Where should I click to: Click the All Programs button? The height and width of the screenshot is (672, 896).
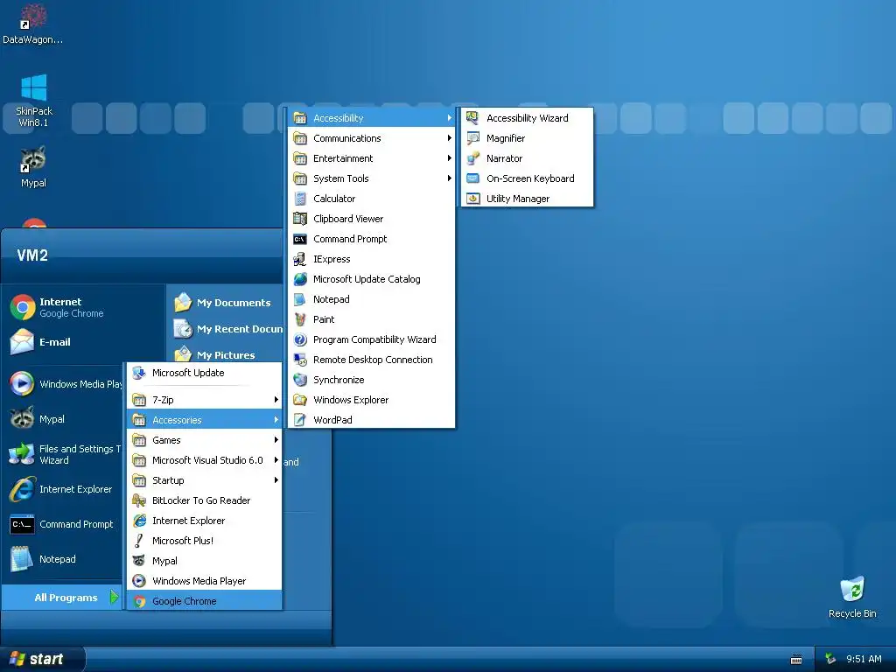point(63,598)
